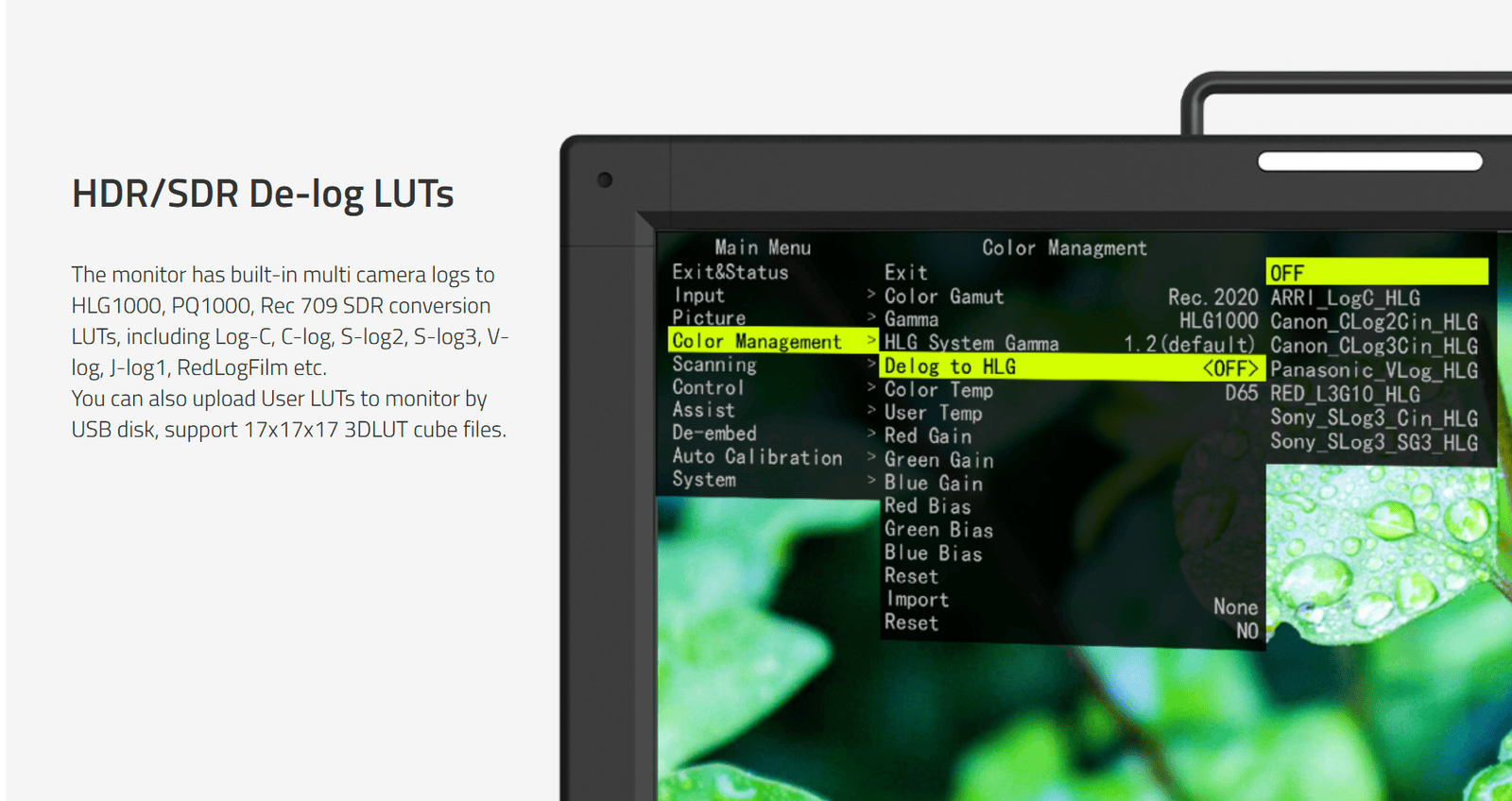This screenshot has height=801, width=1512.
Task: Select Exit in Color Managment submenu
Action: point(905,273)
